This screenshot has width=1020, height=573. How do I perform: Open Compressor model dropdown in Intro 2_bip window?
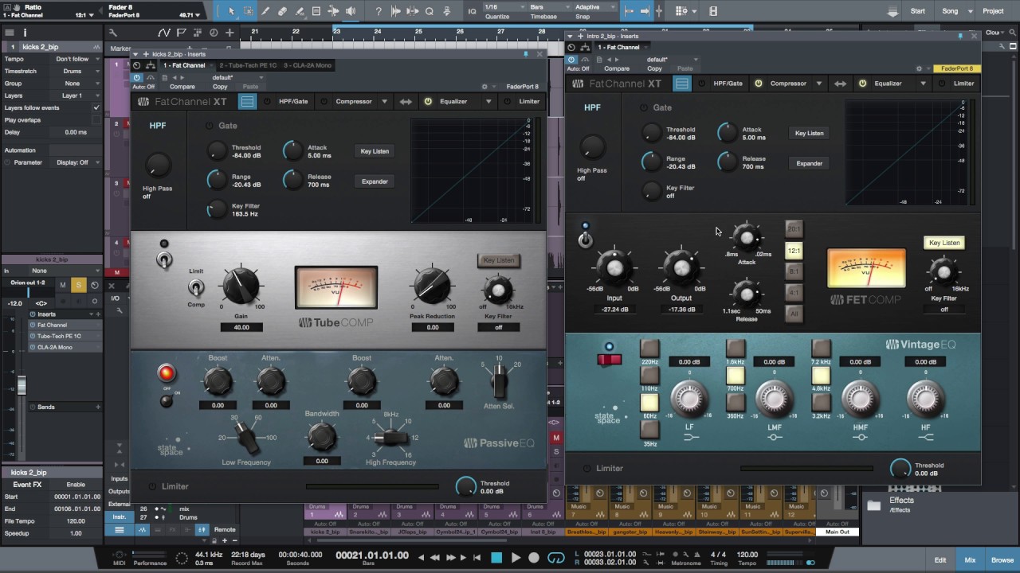(x=818, y=84)
